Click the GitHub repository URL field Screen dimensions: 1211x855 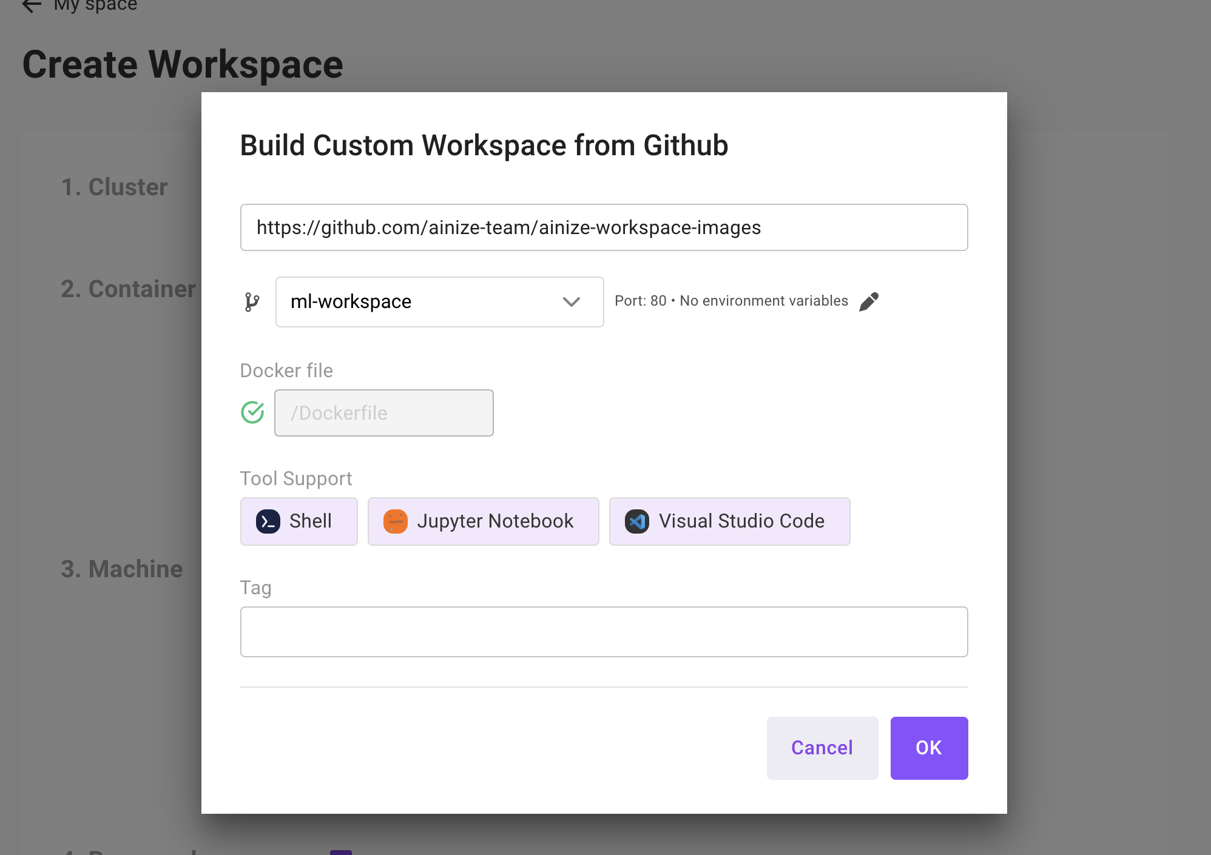pyautogui.click(x=604, y=227)
